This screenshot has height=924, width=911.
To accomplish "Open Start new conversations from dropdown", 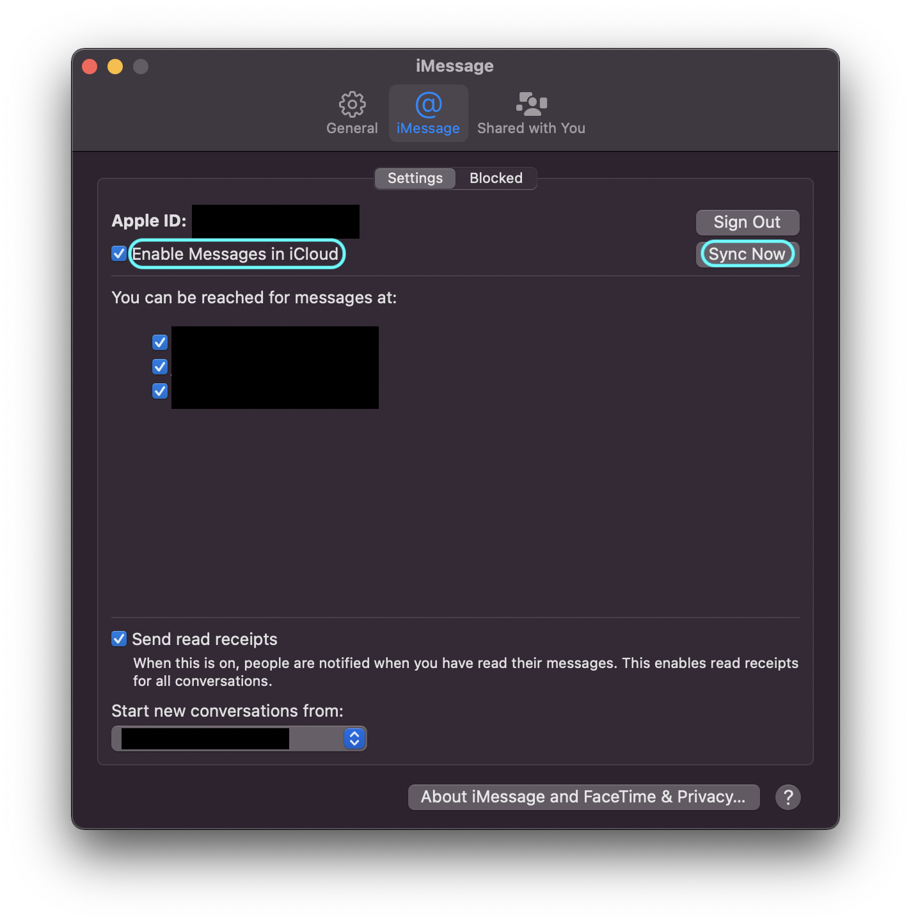I will [x=239, y=738].
